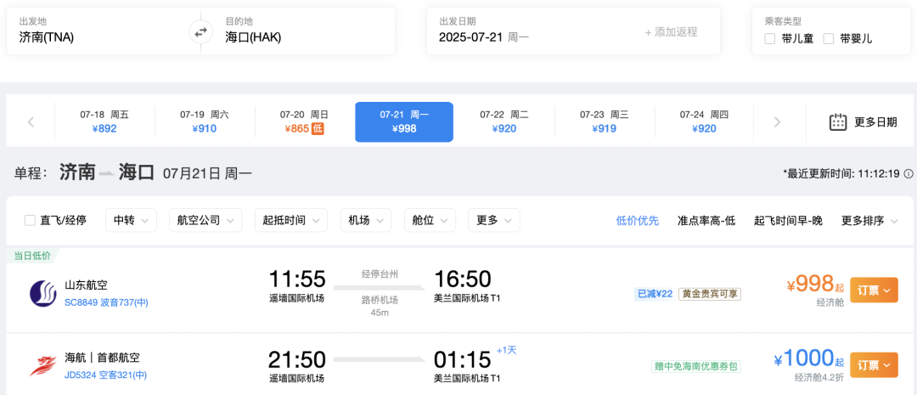This screenshot has width=917, height=395.
Task: Sort by 起飞时间早-晚
Action: click(x=788, y=221)
